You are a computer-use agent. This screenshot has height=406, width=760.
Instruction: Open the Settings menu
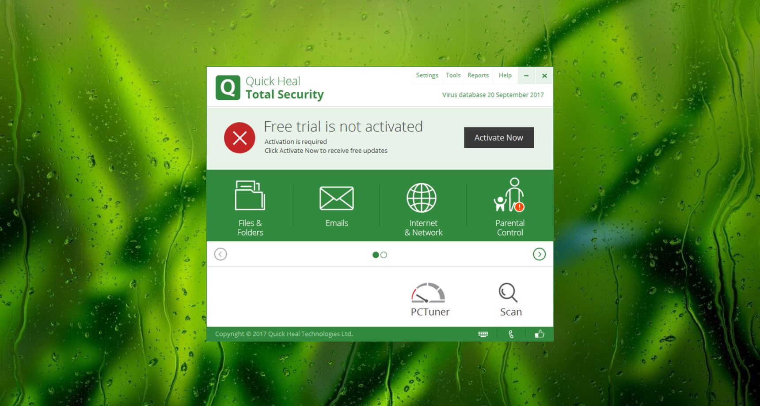(427, 75)
